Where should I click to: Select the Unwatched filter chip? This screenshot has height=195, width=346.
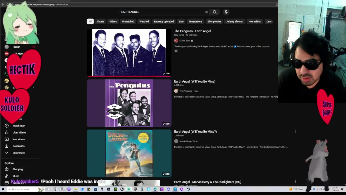[x=128, y=21]
